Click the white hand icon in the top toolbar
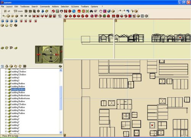Screen dimensions: 191x138 100,11
